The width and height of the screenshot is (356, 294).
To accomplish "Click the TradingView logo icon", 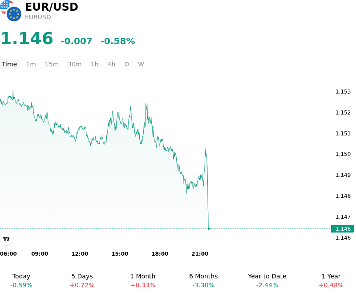I will [6, 239].
